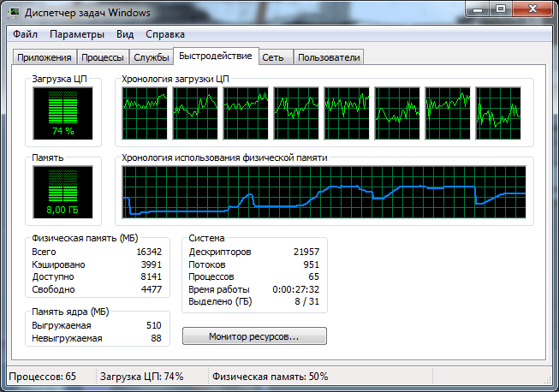This screenshot has width=559, height=392.
Task: Switch to the Службы tab
Action: [x=152, y=57]
